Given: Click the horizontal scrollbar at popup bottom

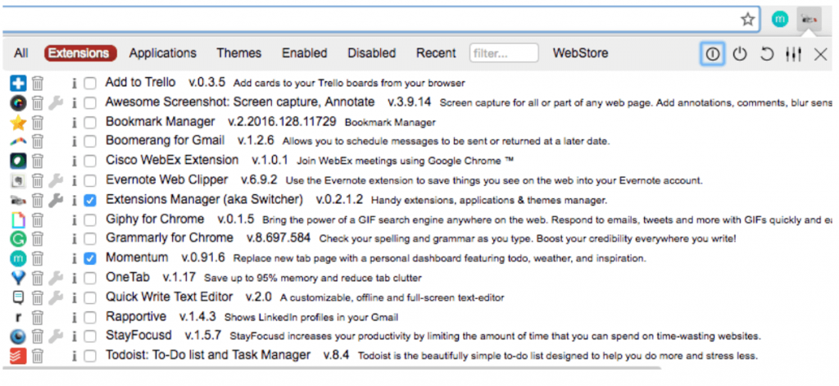Looking at the screenshot, I should coord(332,368).
